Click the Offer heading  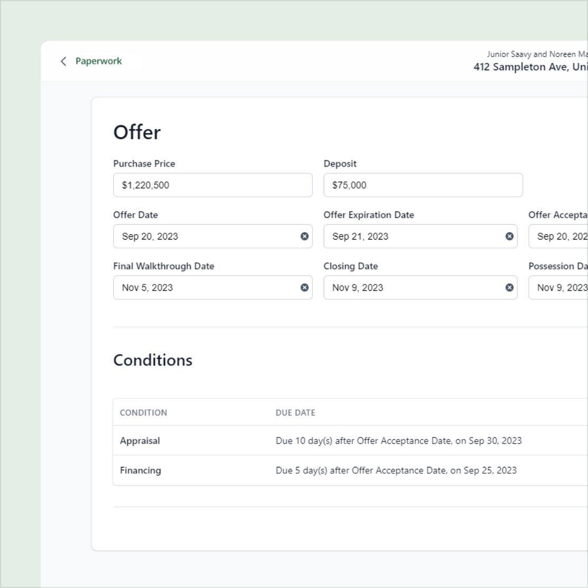[x=137, y=132]
